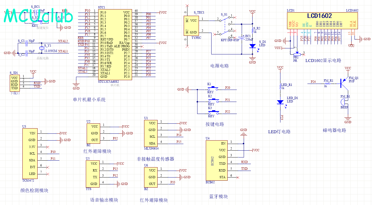
Task: Click the MLX90614 temperature sensor U1
Action: (151, 134)
